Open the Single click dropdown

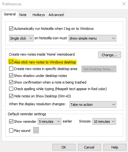(x=21, y=38)
